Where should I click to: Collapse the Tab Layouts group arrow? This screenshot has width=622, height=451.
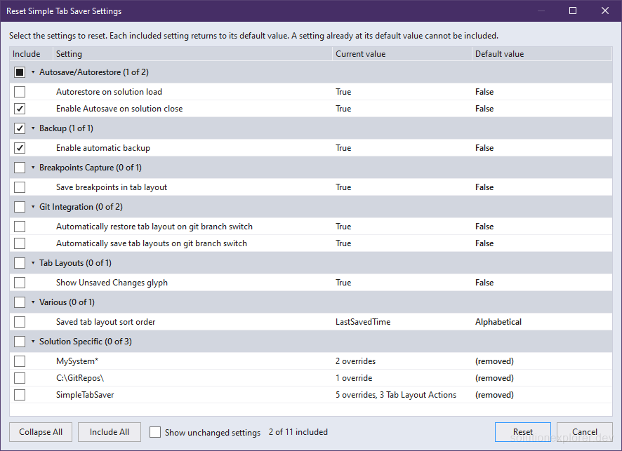[x=33, y=263]
